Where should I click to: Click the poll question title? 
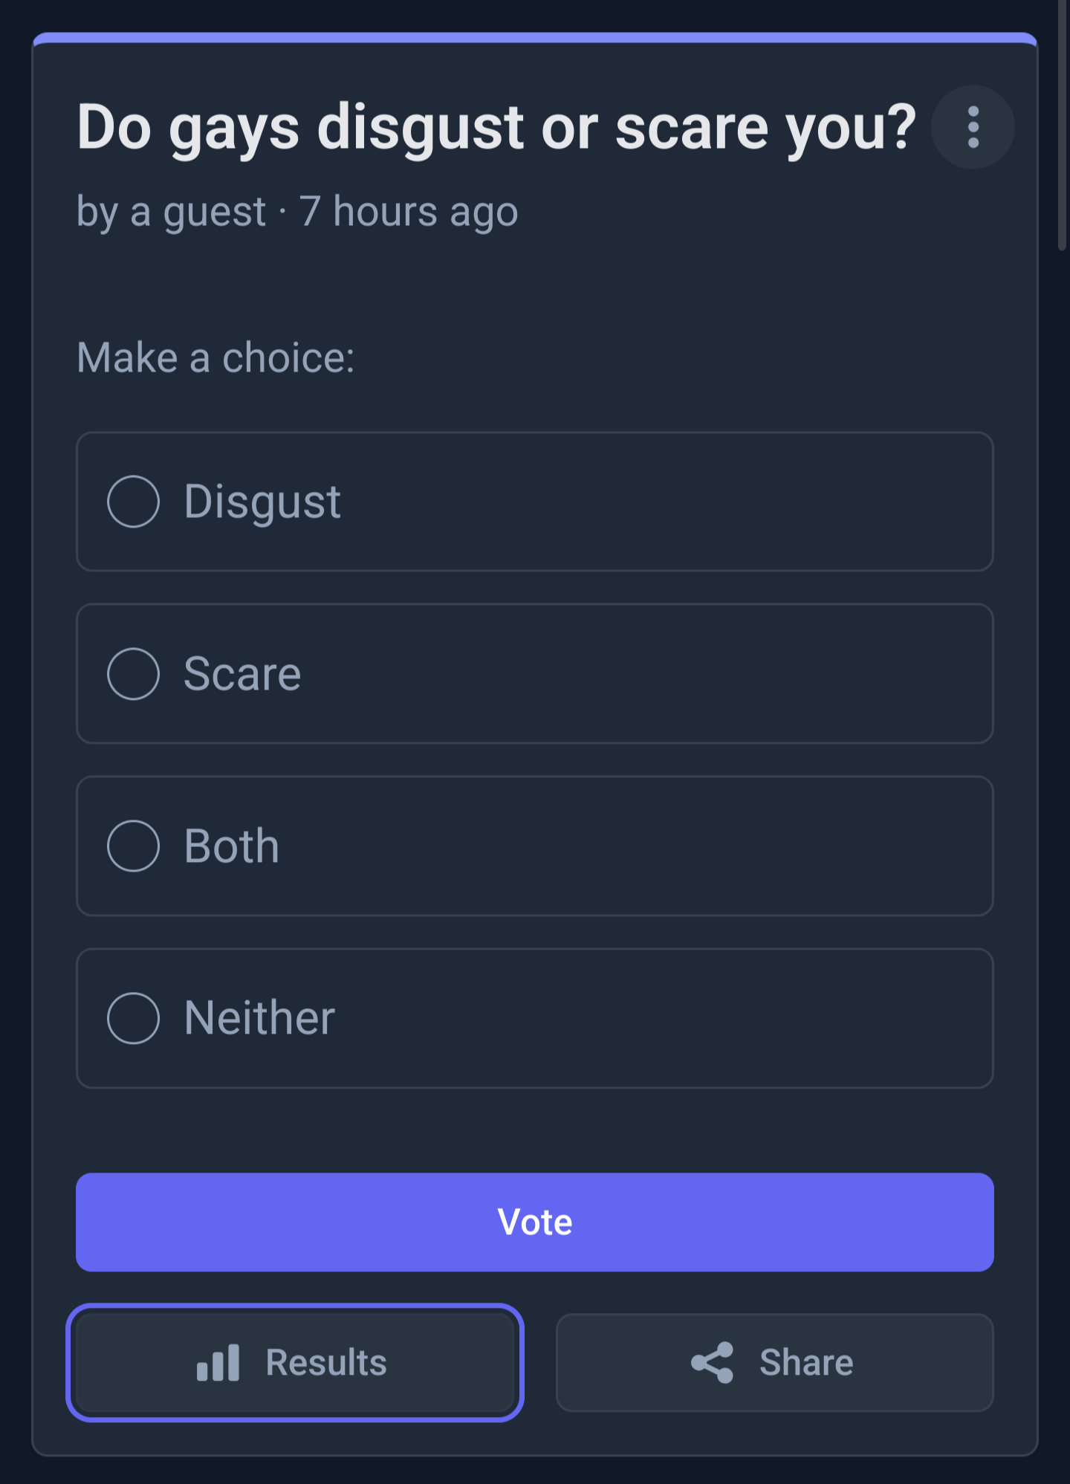496,128
